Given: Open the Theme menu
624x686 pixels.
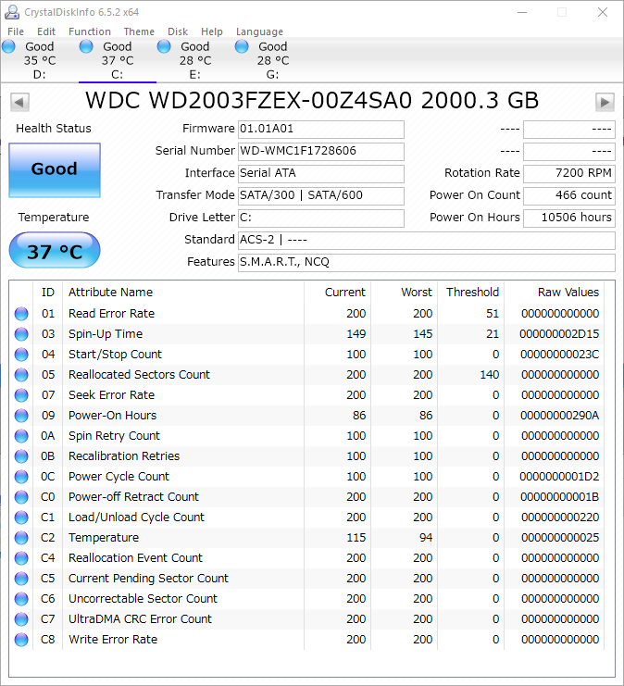Looking at the screenshot, I should click(x=139, y=31).
